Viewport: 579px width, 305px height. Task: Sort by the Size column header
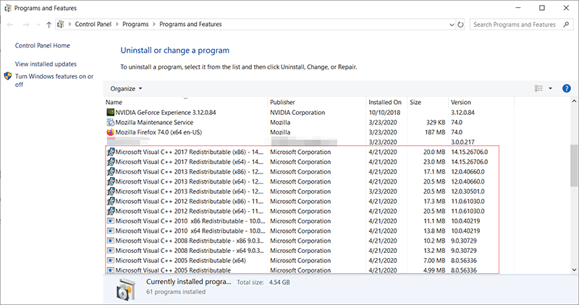tap(428, 102)
